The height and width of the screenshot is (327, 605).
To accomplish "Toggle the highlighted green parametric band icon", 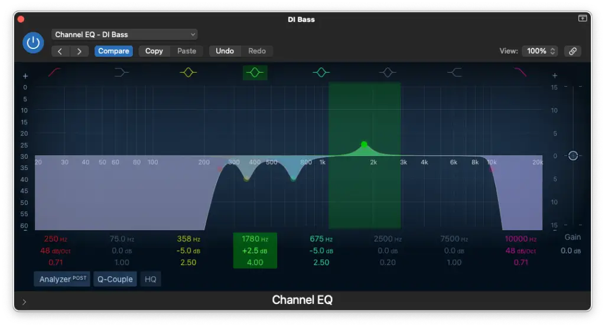I will (x=255, y=72).
